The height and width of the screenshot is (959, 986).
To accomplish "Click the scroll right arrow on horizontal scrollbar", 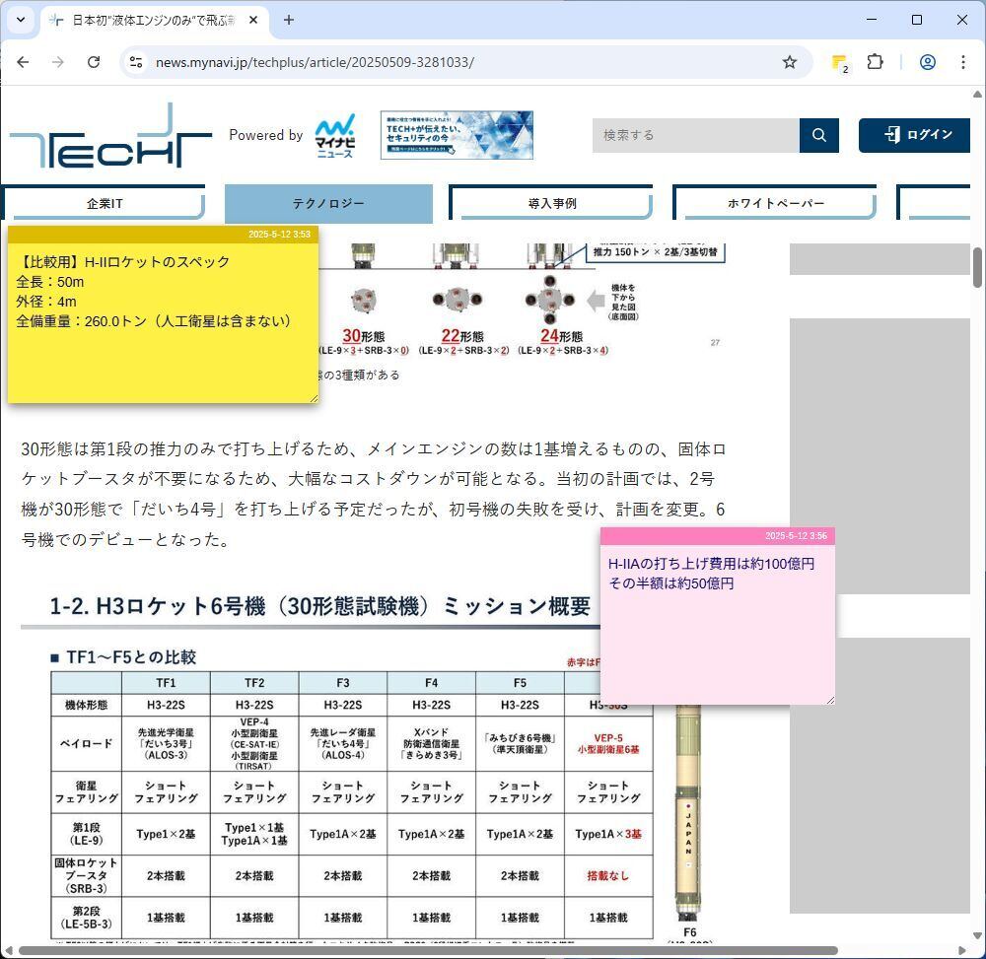I will click(x=962, y=951).
